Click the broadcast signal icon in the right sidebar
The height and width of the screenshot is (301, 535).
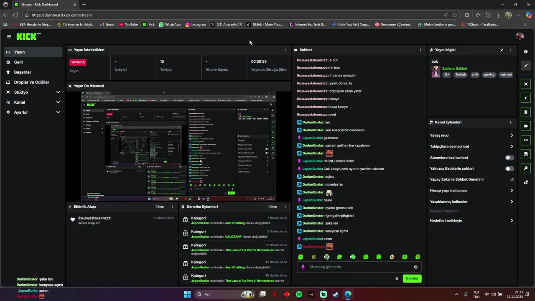[x=526, y=140]
